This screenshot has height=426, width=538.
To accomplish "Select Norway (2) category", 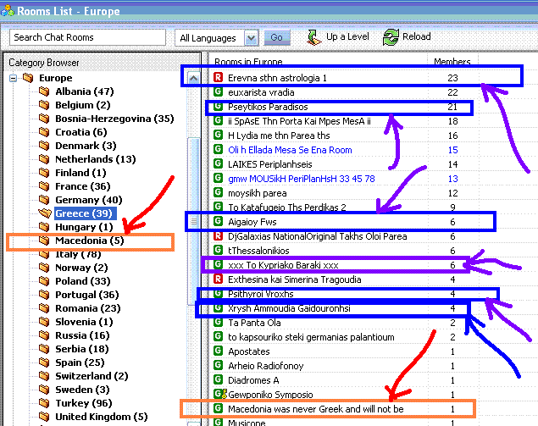I will 81,268.
